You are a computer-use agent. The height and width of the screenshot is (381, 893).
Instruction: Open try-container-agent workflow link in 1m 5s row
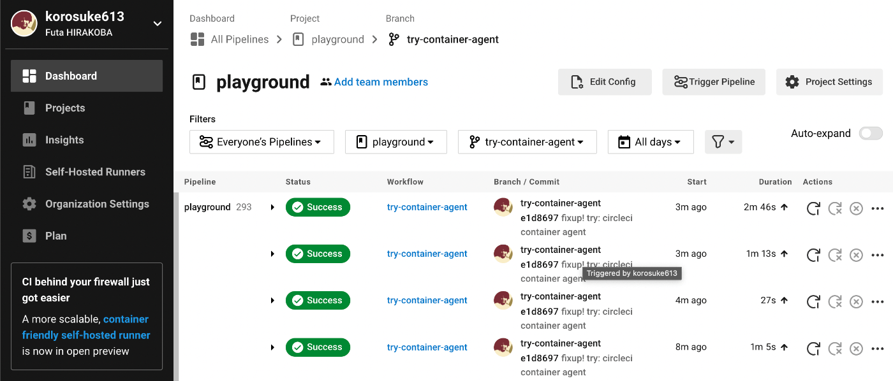pos(427,347)
